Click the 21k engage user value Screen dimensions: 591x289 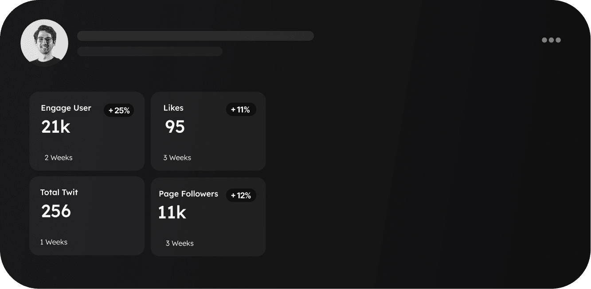coord(56,127)
